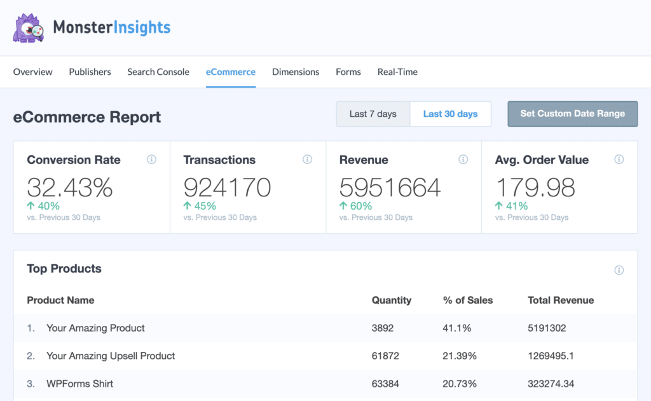
Task: Click the 41.1% sales cell
Action: tap(456, 328)
